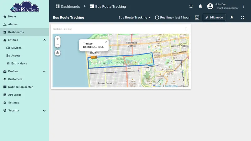Click the iRisCloud logo
This screenshot has width=251, height=141.
[x=24, y=7]
